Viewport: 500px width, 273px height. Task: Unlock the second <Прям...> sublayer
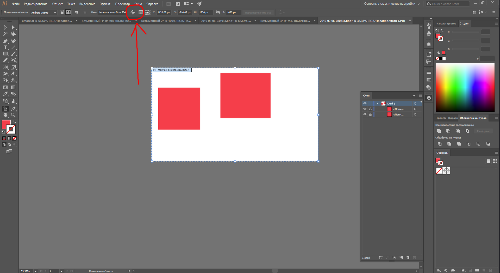click(x=370, y=115)
